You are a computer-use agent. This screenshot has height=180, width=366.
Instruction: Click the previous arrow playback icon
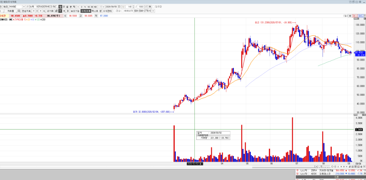point(33,11)
